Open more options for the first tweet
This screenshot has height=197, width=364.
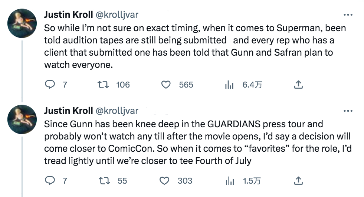point(348,15)
